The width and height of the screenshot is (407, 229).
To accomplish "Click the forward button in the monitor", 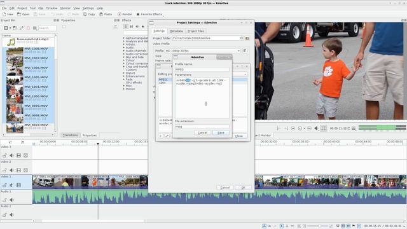I will [309, 128].
